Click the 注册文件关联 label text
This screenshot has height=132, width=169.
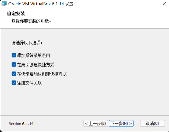[x=29, y=83]
